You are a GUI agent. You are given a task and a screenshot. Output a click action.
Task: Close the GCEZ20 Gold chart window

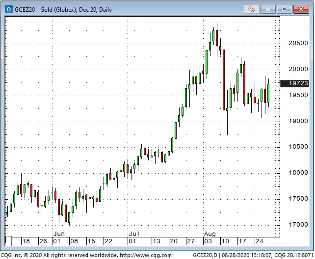click(301, 9)
